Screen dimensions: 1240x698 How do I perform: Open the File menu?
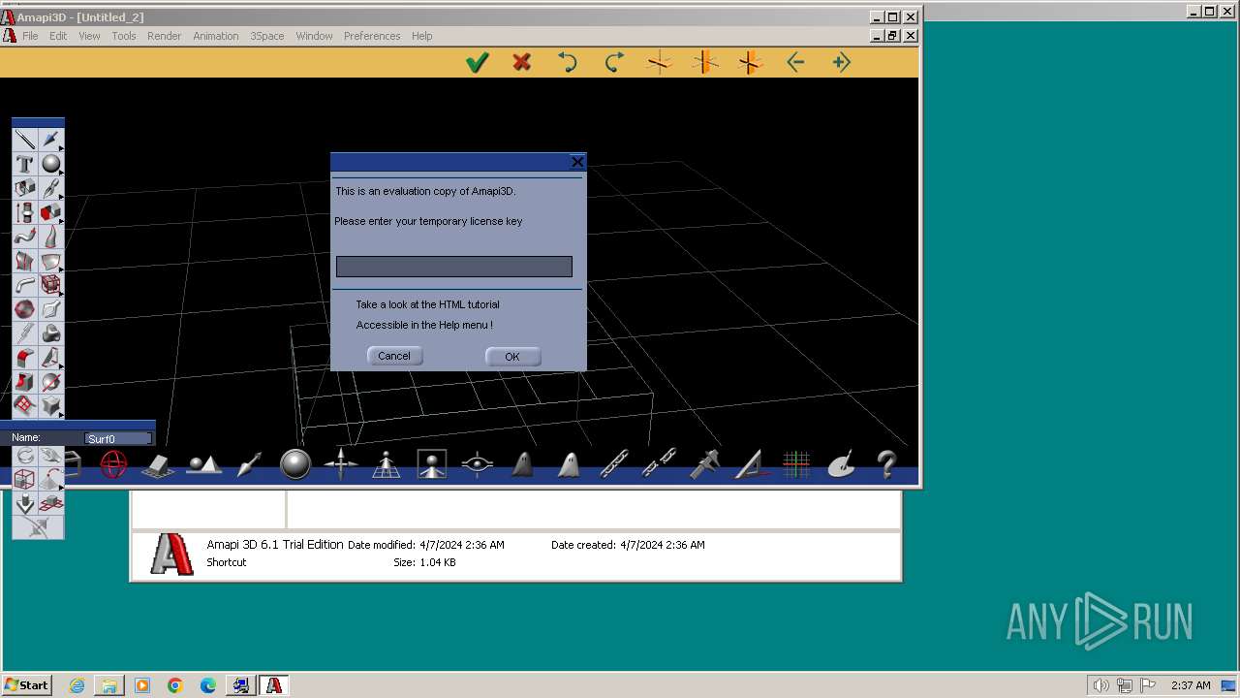tap(30, 36)
